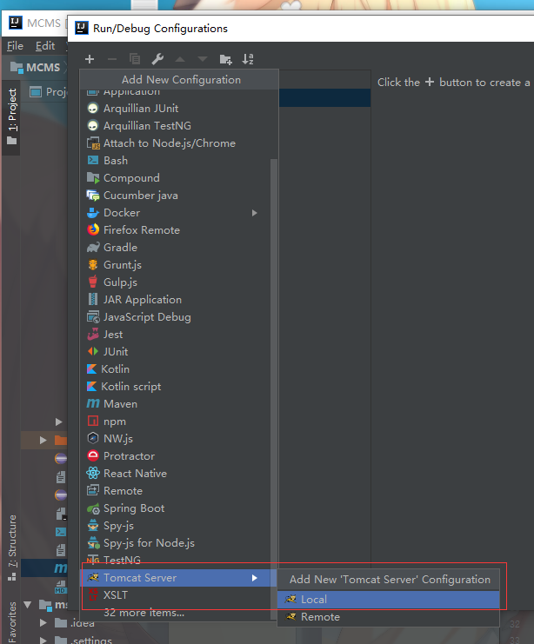Open the wrench Edit Templates icon
The image size is (534, 644).
tap(157, 59)
